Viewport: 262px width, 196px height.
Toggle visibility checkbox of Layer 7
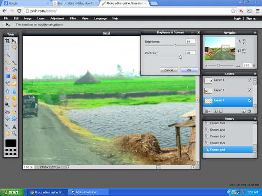250,100
